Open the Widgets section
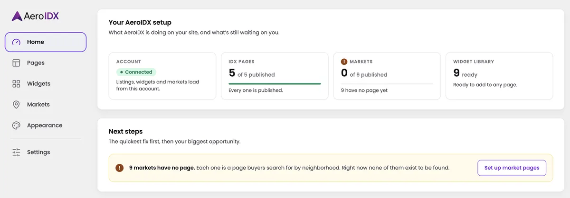 (46, 83)
